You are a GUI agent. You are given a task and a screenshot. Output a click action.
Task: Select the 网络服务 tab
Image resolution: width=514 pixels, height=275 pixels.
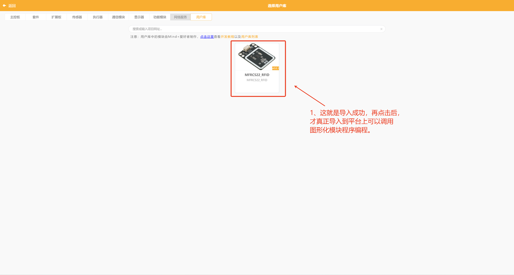tap(180, 17)
